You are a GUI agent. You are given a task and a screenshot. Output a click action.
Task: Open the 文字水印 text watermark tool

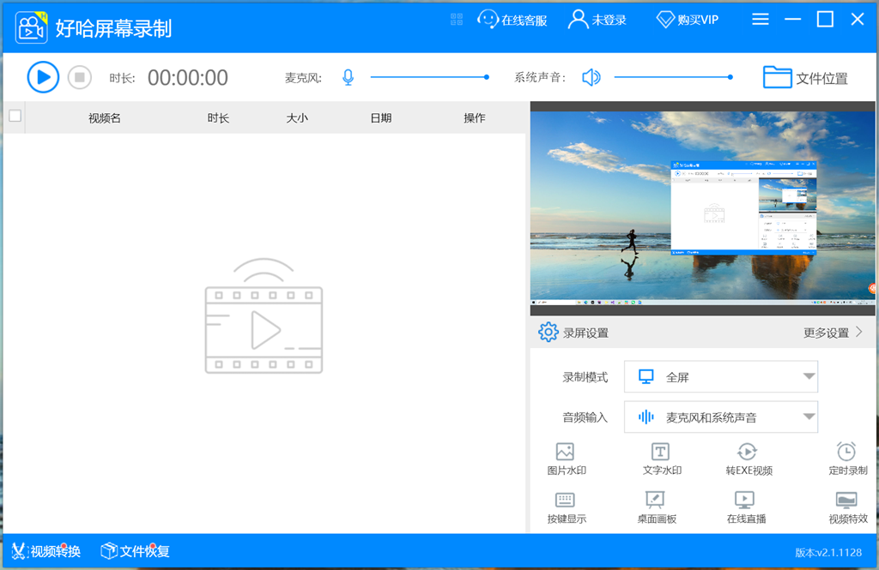661,459
